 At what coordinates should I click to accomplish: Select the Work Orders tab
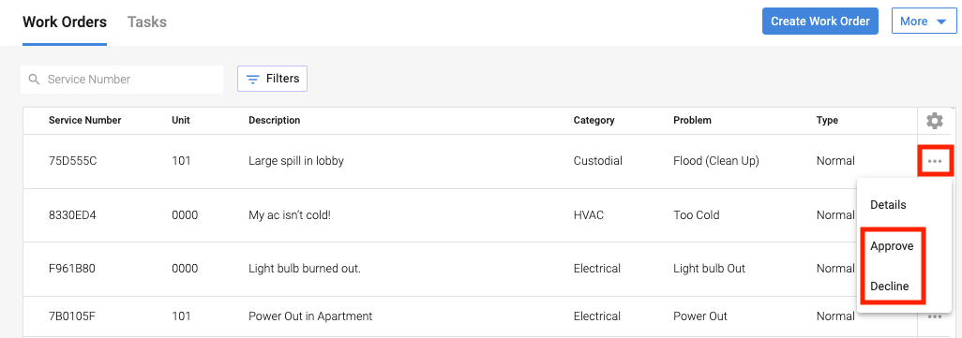65,22
